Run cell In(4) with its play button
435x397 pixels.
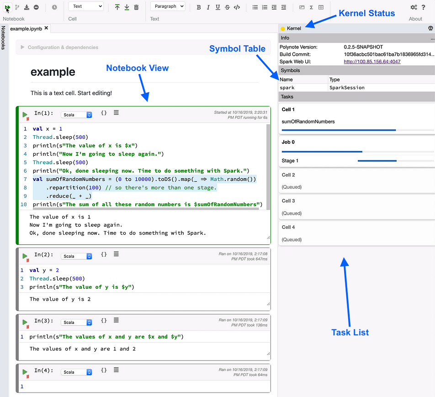25,371
